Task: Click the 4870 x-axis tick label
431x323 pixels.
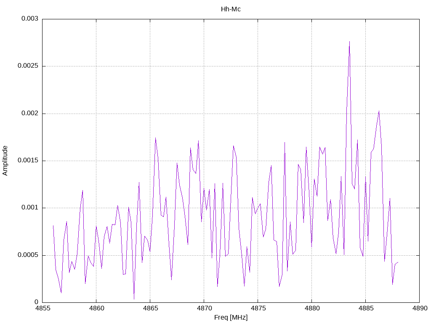Action: point(204,308)
